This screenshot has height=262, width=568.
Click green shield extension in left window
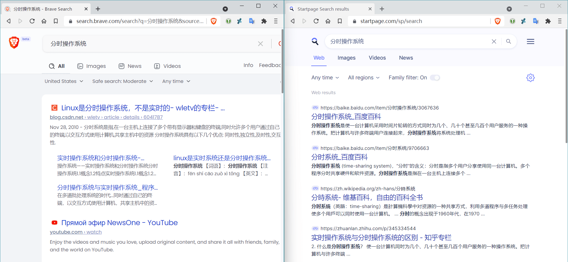click(228, 21)
